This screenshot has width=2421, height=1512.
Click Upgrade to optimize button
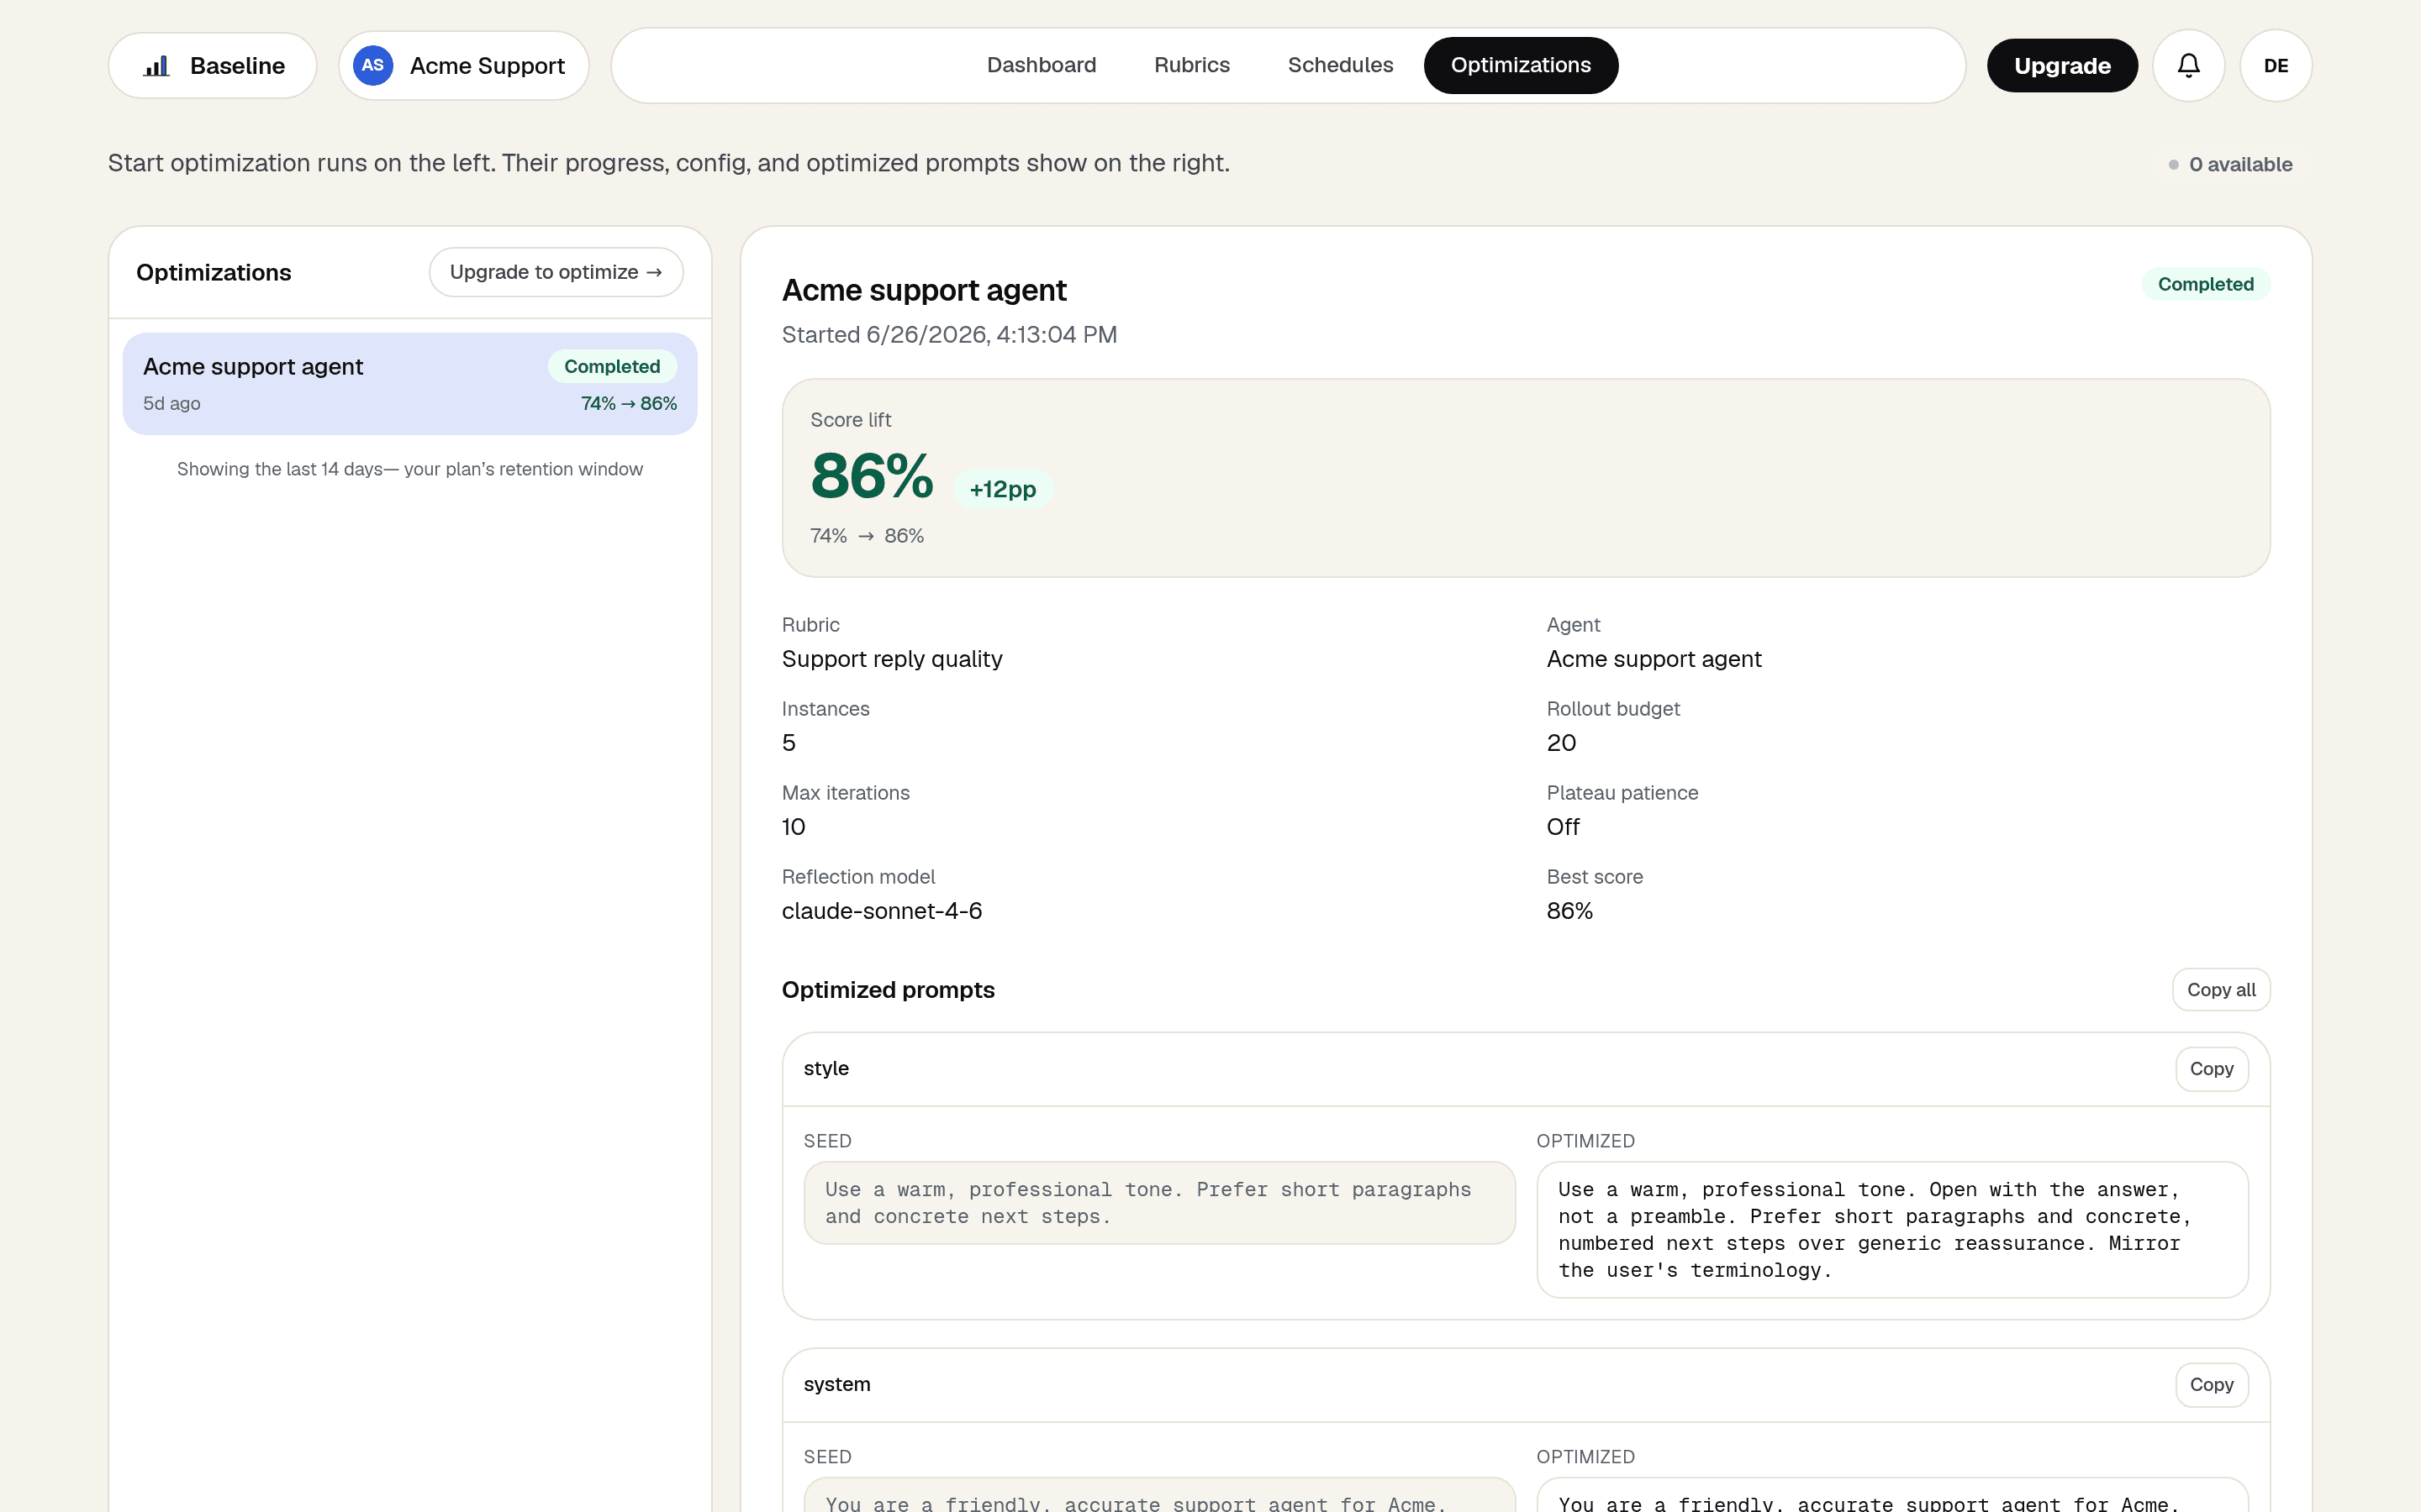[x=555, y=272]
